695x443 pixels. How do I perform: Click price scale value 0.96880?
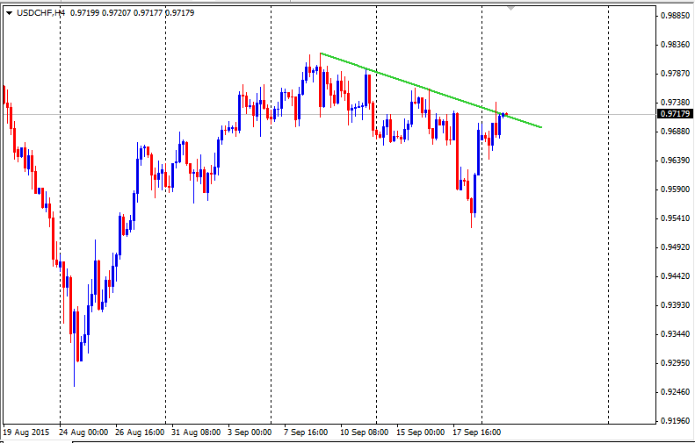(675, 131)
